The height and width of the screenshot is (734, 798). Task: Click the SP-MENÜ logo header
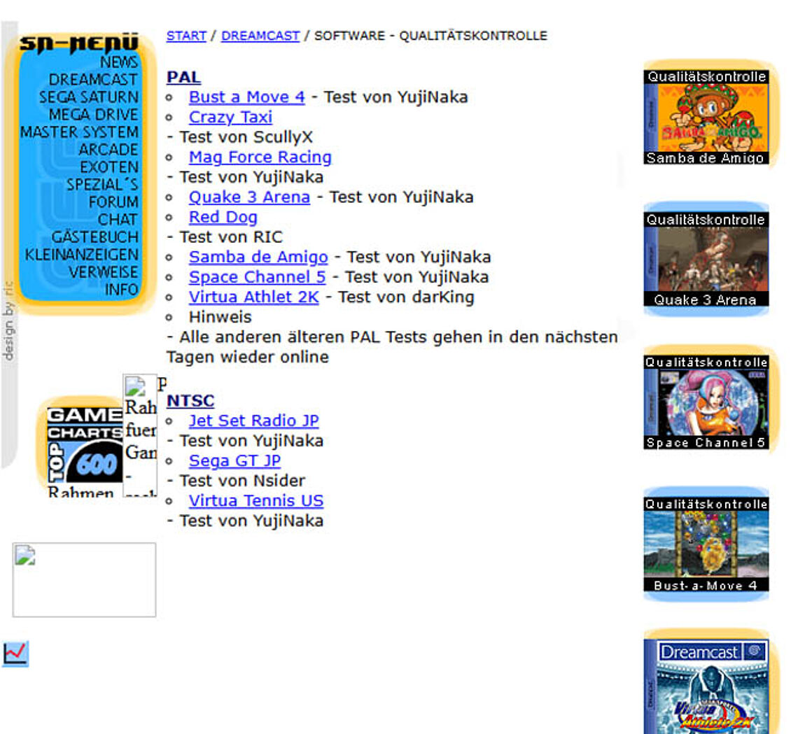79,43
